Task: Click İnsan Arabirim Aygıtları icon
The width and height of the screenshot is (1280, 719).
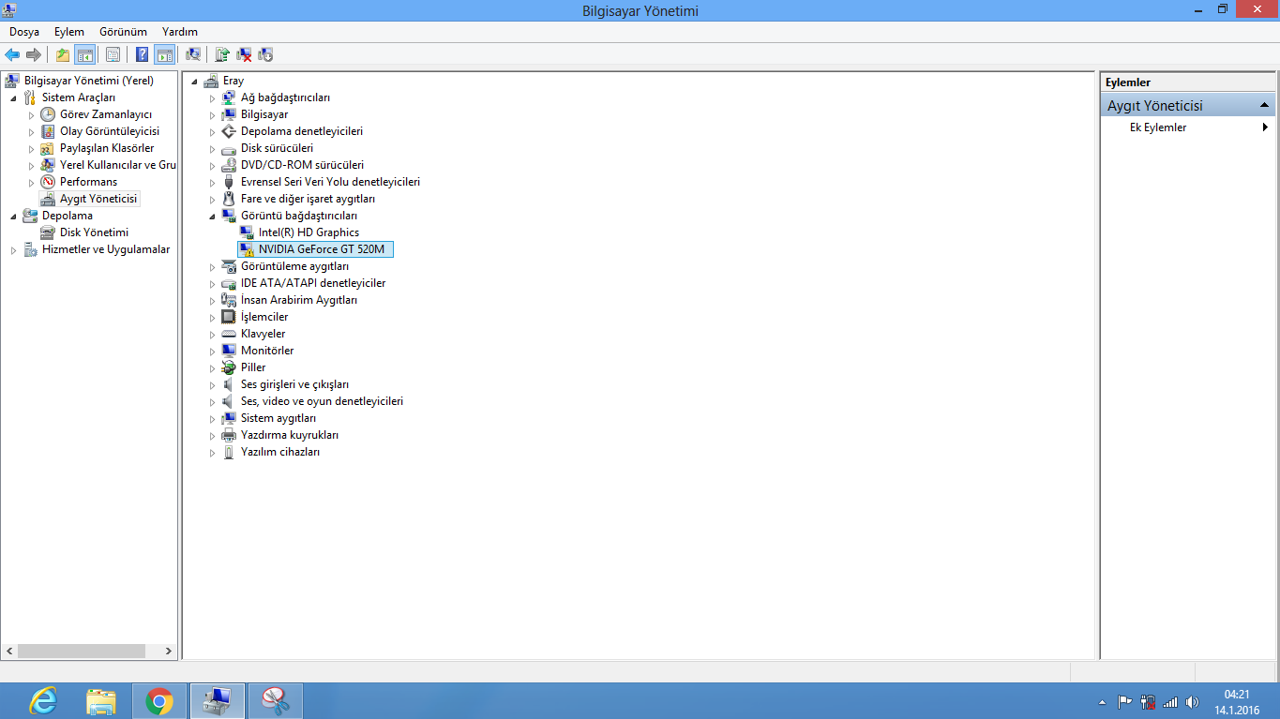Action: [229, 300]
